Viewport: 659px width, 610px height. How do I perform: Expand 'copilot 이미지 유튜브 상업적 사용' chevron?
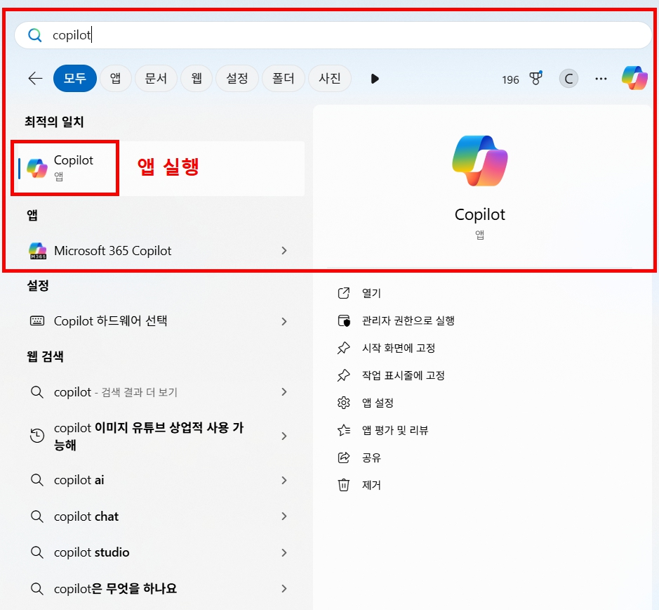pyautogui.click(x=284, y=436)
